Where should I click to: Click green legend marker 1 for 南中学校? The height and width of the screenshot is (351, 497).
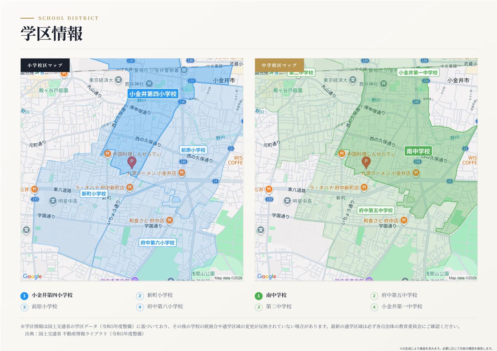pyautogui.click(x=259, y=296)
